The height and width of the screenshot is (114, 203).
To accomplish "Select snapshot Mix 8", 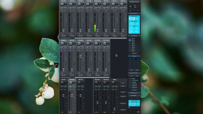I will pos(133,51).
